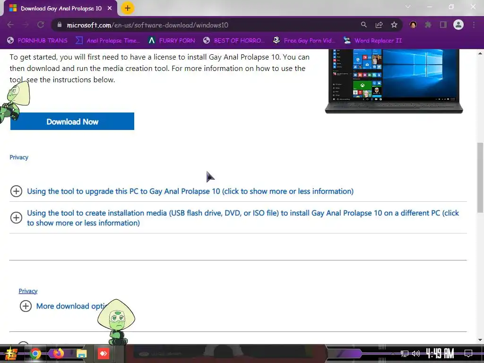
Task: Open the red AnyDesk taskbar icon
Action: 104,354
